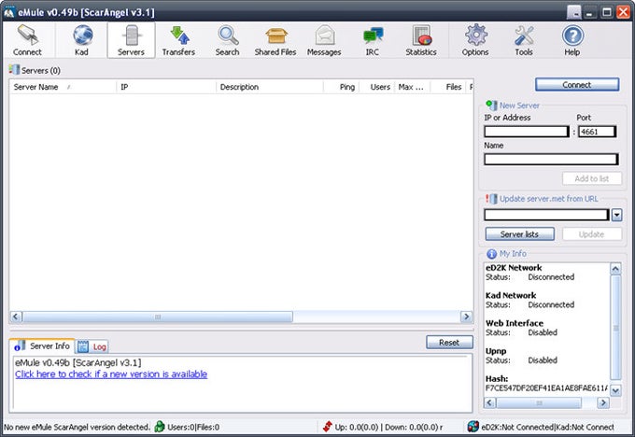
Task: Close the eMule window
Action: [623, 12]
